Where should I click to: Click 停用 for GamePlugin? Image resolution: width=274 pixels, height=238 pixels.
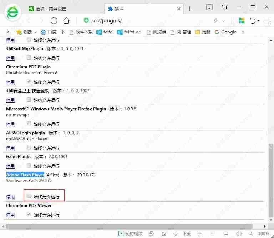pyautogui.click(x=10, y=166)
